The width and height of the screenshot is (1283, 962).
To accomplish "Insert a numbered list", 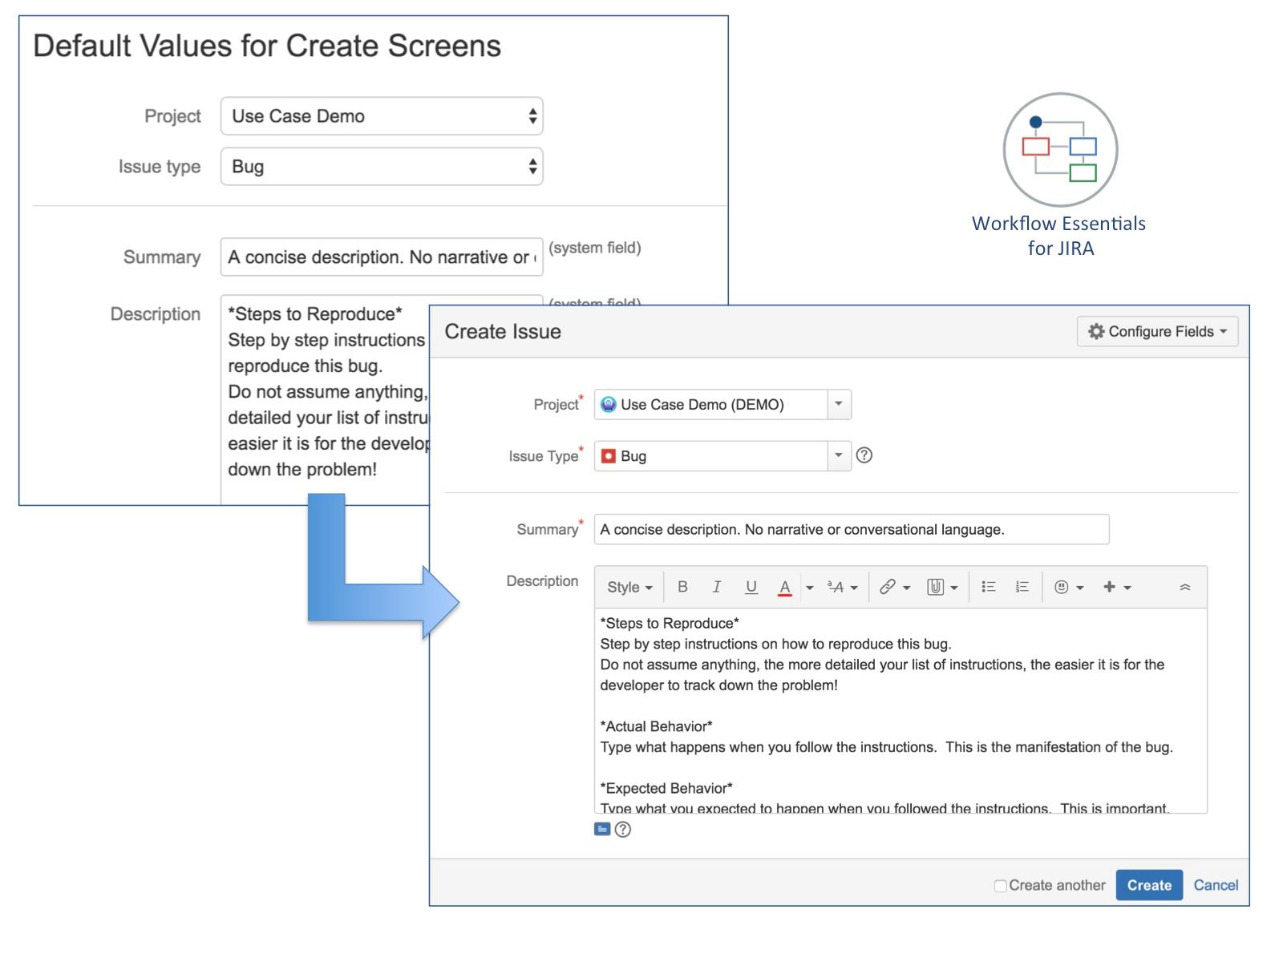I will [x=1022, y=587].
